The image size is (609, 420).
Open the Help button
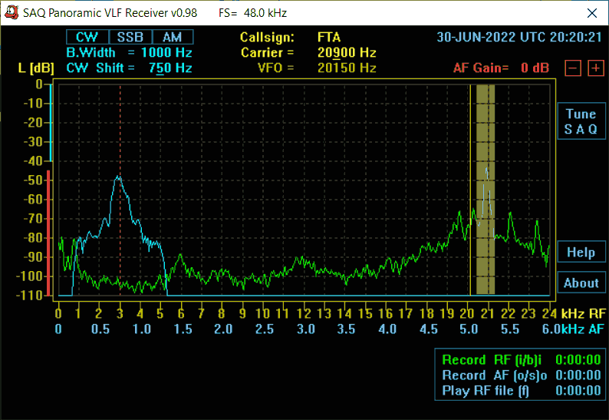pos(581,252)
